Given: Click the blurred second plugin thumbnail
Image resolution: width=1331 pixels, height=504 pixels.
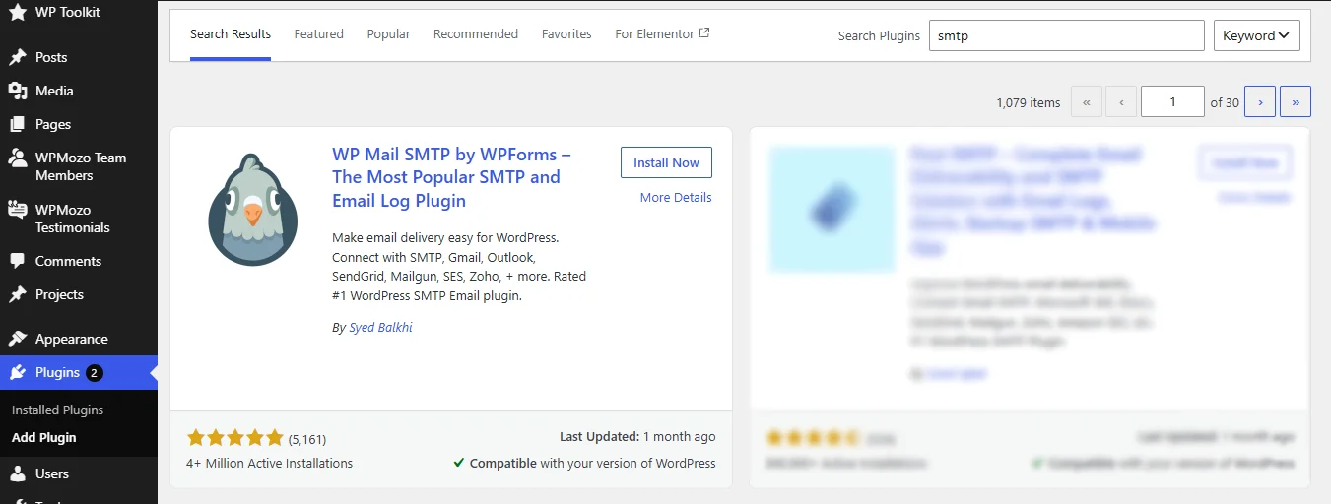Looking at the screenshot, I should [832, 209].
